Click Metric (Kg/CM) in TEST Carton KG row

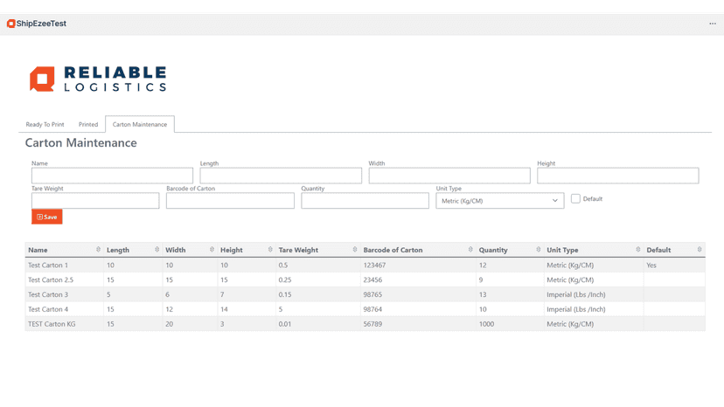(570, 324)
